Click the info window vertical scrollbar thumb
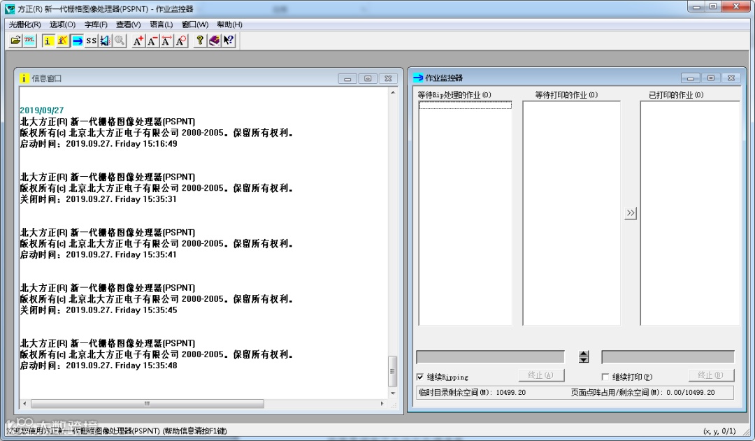755x441 pixels. click(x=392, y=371)
